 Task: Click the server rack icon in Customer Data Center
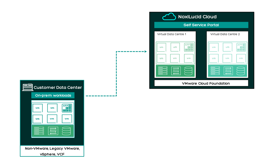click(x=39, y=131)
